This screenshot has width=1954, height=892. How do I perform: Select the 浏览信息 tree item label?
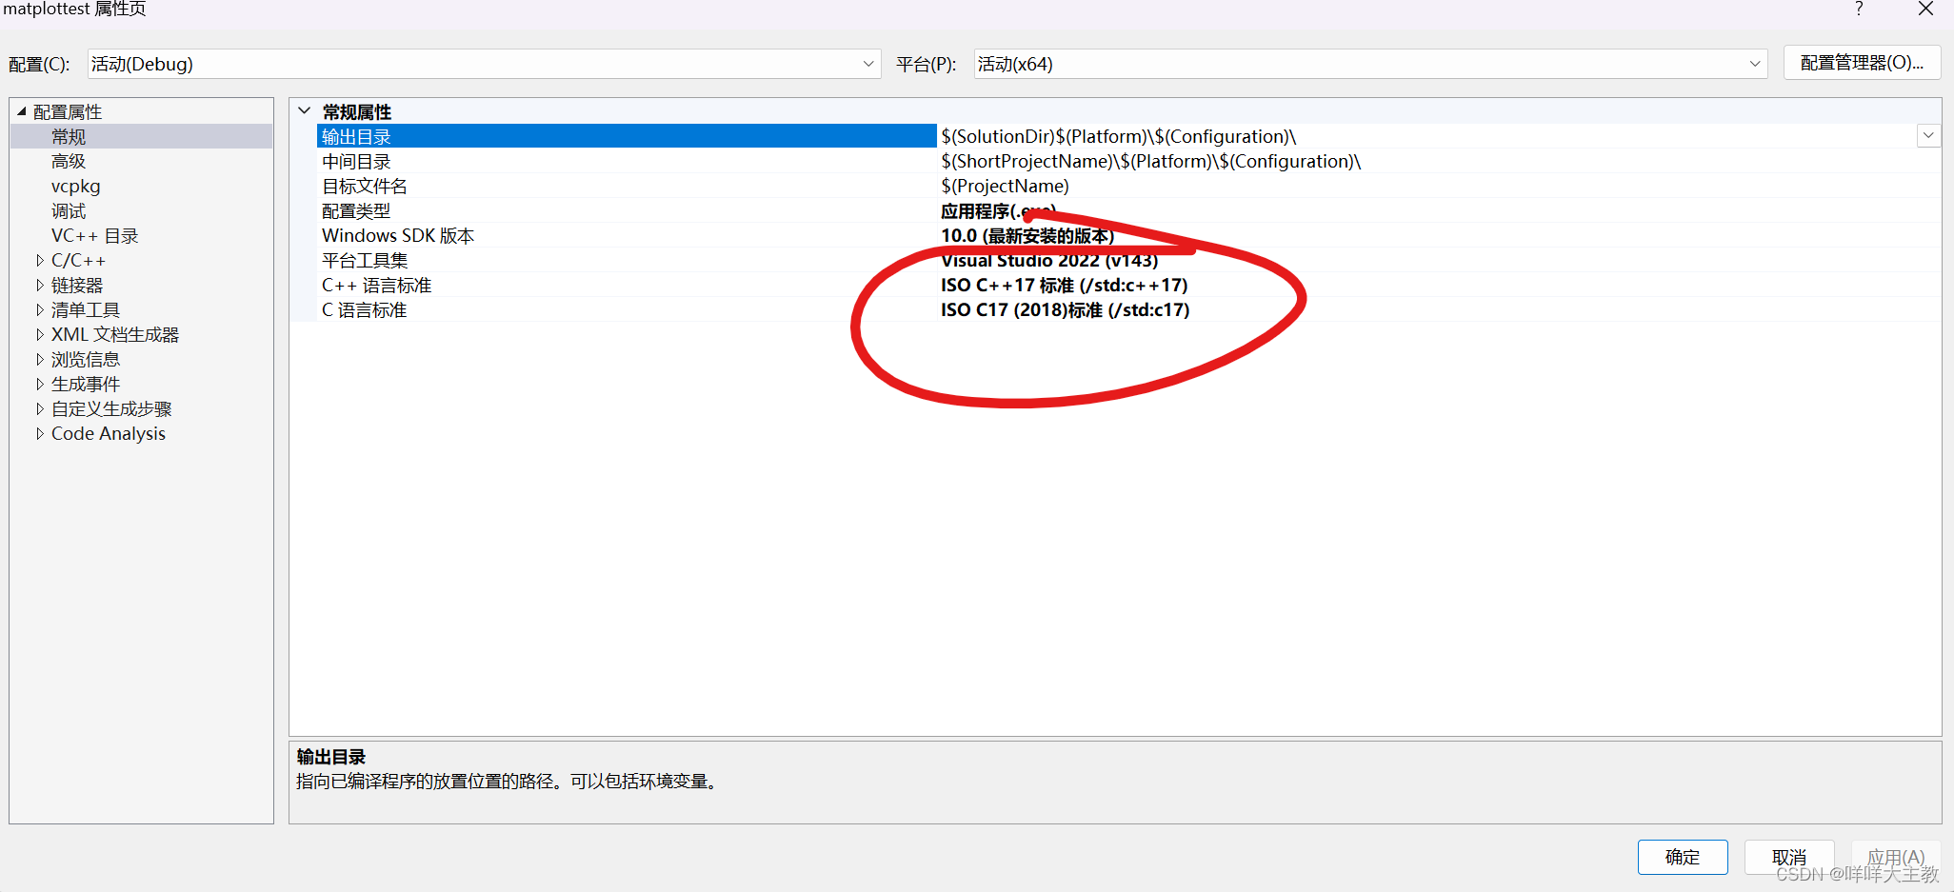pos(86,359)
